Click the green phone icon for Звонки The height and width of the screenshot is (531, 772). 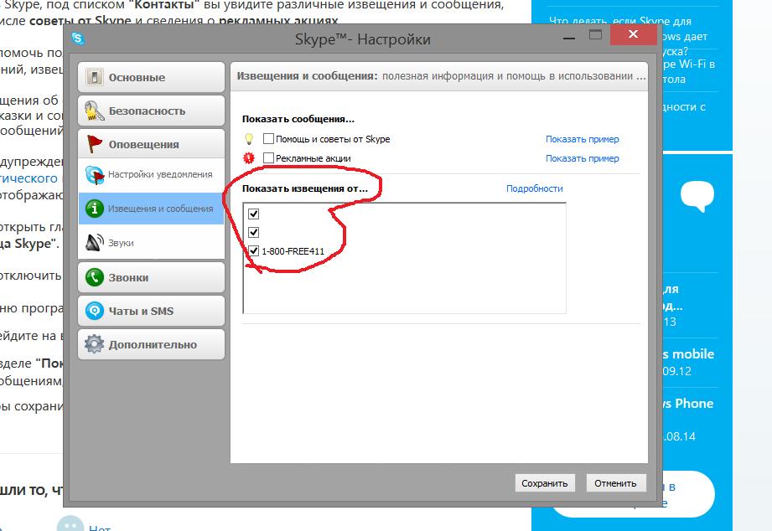[94, 277]
